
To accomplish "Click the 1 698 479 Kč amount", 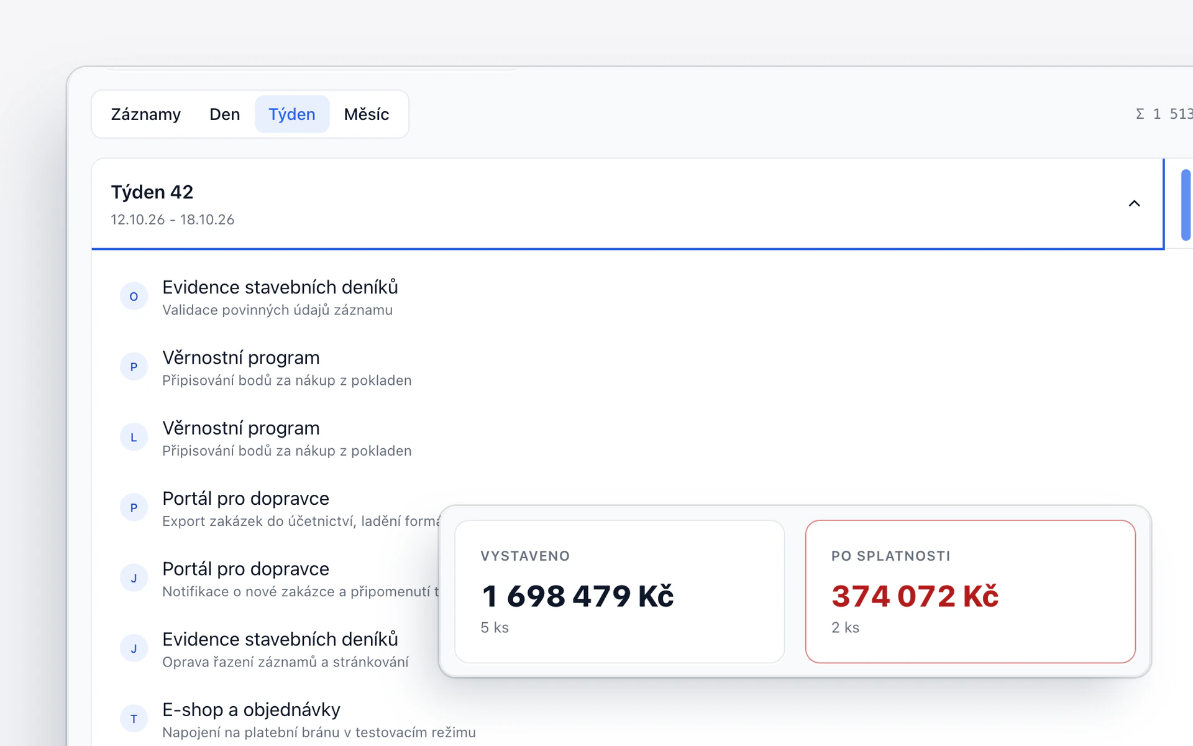I will point(577,596).
